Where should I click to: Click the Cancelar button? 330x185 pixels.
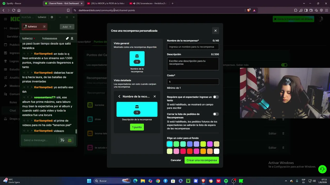176,160
